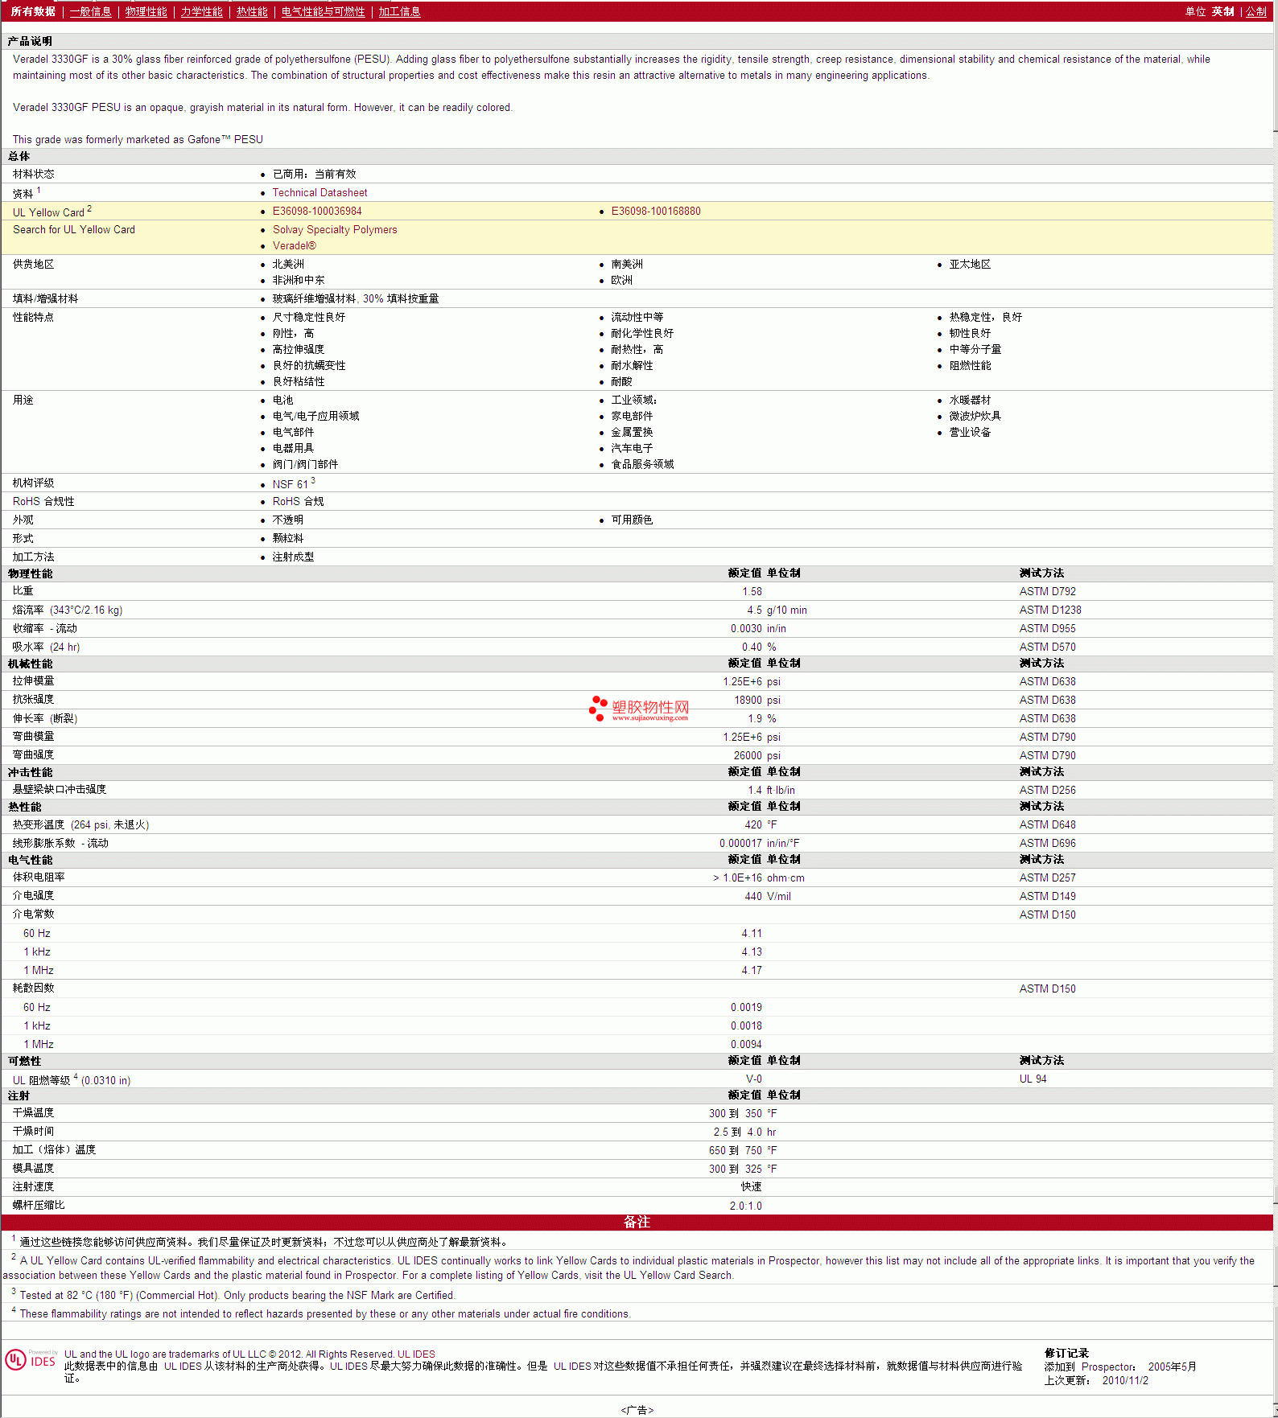Click the Veradel® search link

[295, 246]
